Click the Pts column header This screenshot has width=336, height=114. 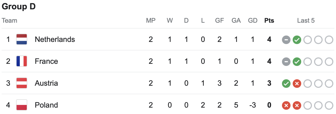[x=269, y=21]
